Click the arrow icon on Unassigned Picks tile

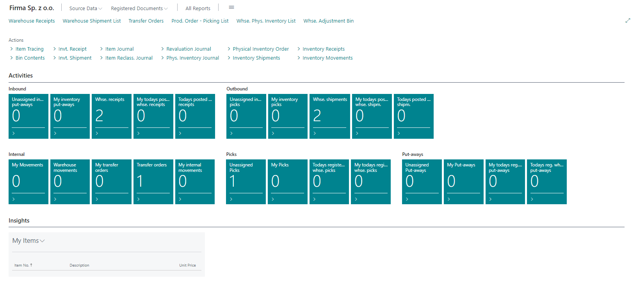(231, 199)
